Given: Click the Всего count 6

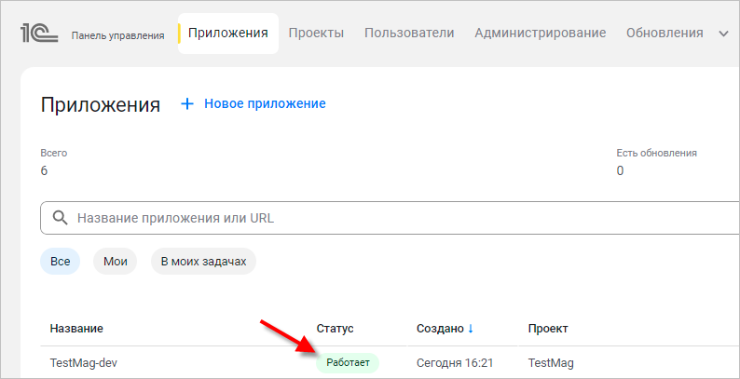Looking at the screenshot, I should [45, 170].
